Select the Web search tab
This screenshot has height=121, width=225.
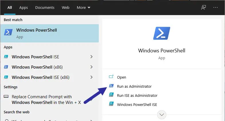pos(66,8)
